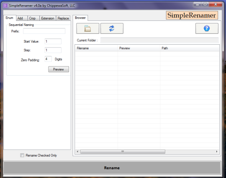Click the blue refresh arrows button
226x178 pixels.
pyautogui.click(x=112, y=28)
